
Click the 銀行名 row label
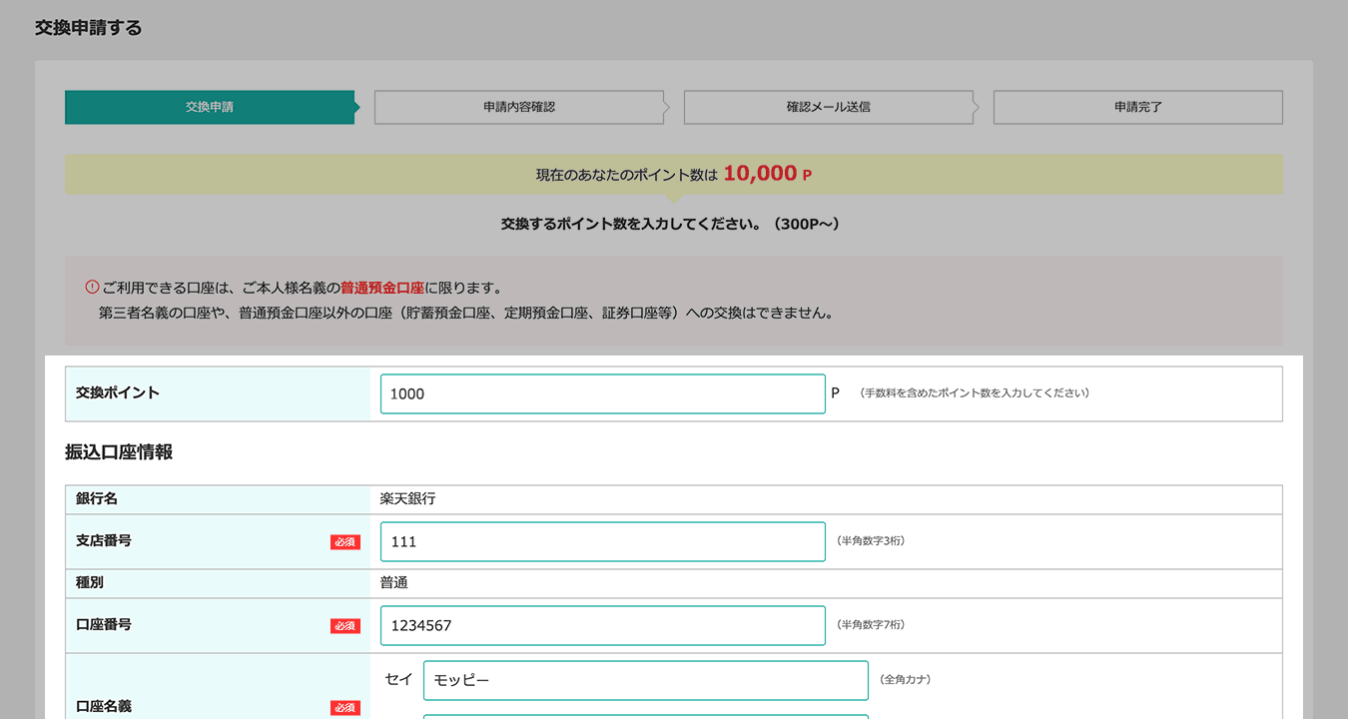coord(97,499)
